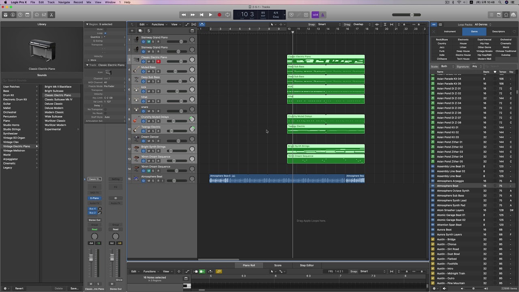Unmute the 16mm Dream Sequence track 14
519x292 pixels.
(148, 171)
